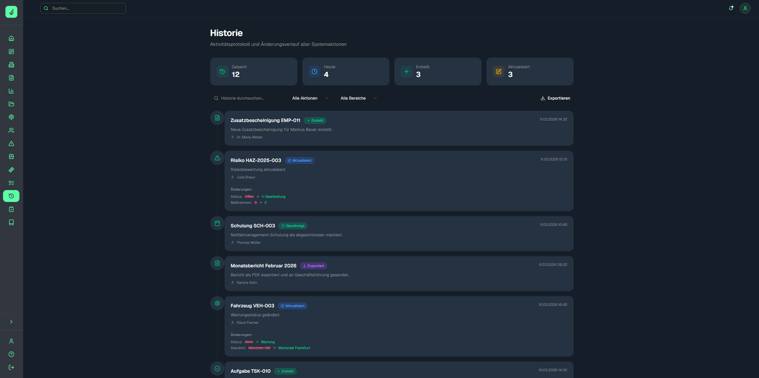Open the train icon in sidebar

tap(11, 157)
